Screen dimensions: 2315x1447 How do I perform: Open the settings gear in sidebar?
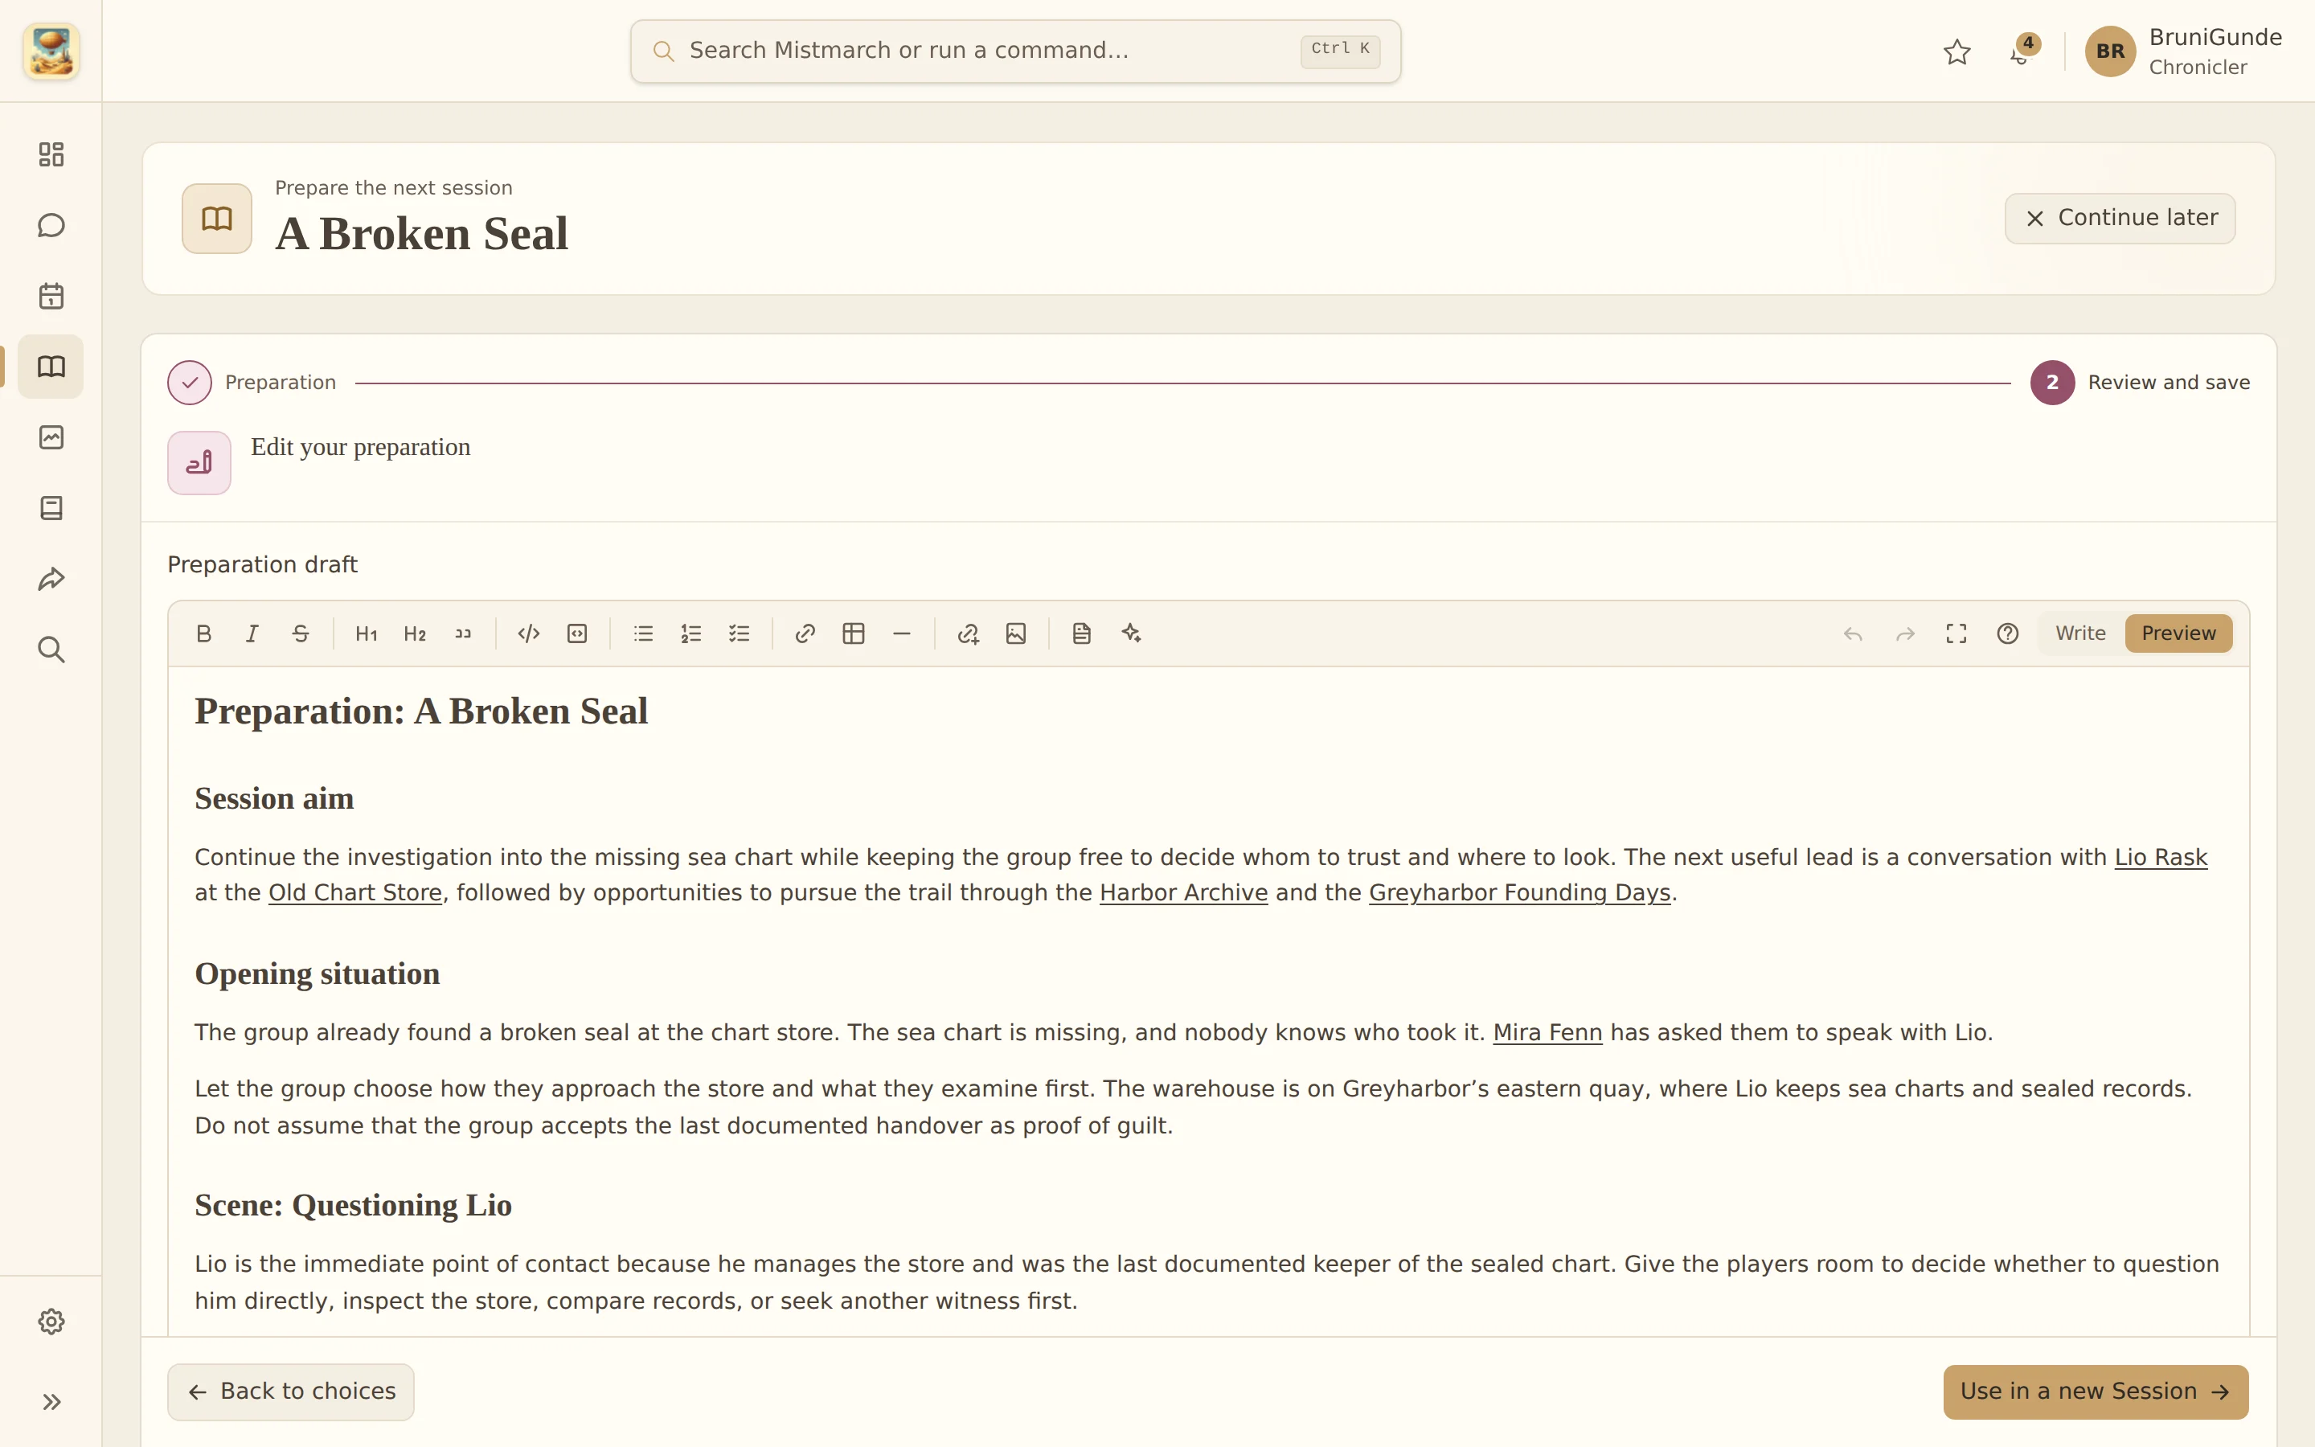51,1322
